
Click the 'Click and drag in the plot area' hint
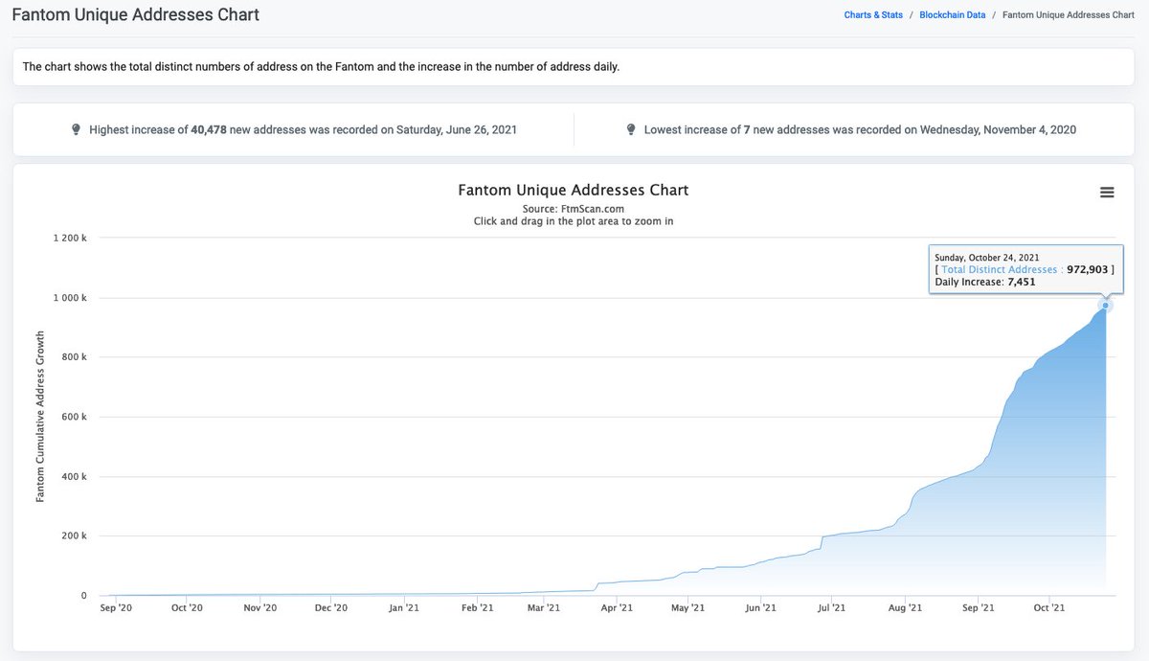pyautogui.click(x=574, y=221)
